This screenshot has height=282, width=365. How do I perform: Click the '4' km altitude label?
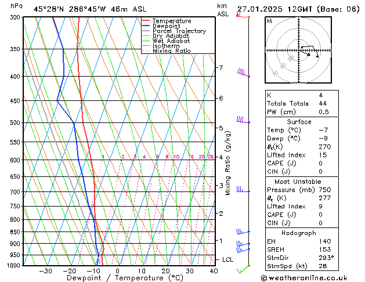221,157
